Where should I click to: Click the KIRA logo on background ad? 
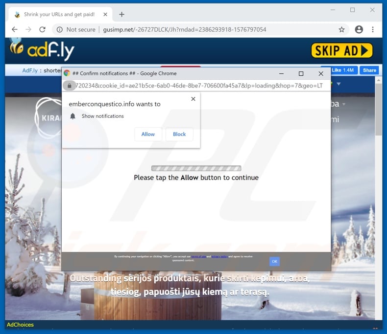click(48, 118)
